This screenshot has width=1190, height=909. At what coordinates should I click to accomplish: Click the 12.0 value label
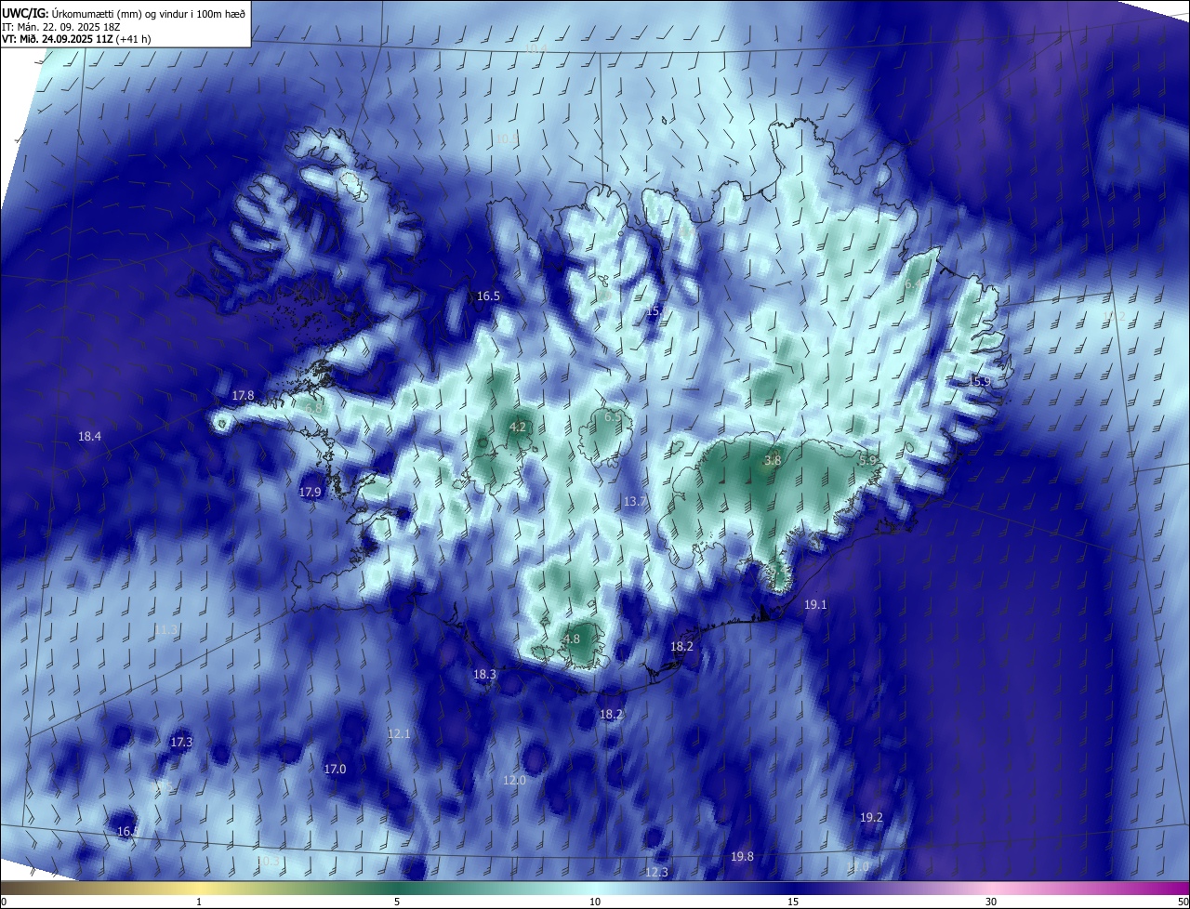pos(514,780)
